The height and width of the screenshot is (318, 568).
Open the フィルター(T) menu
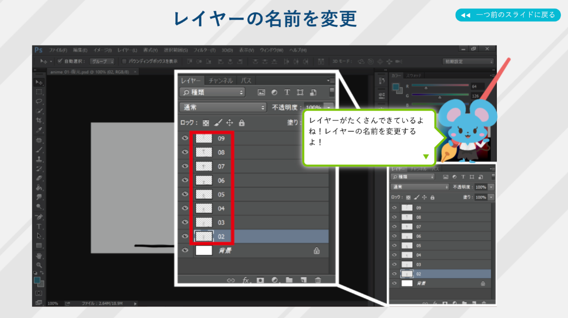tap(204, 50)
